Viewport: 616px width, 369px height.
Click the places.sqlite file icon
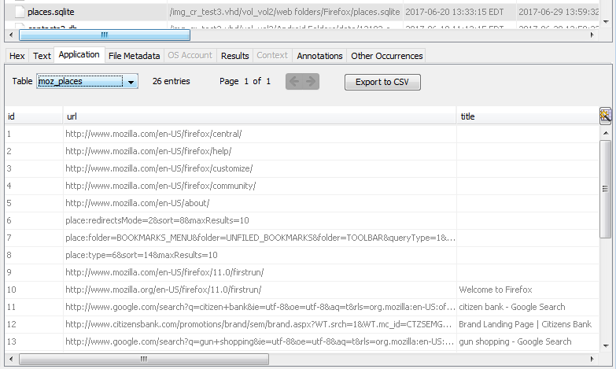[x=20, y=12]
